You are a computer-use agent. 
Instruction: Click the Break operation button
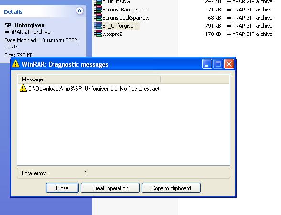coord(110,188)
